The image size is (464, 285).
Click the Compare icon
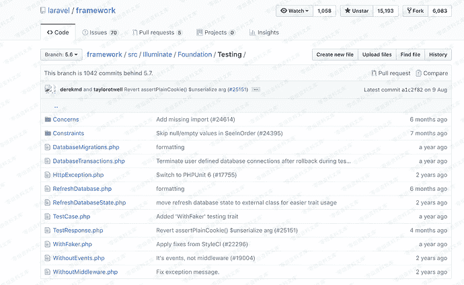click(418, 73)
